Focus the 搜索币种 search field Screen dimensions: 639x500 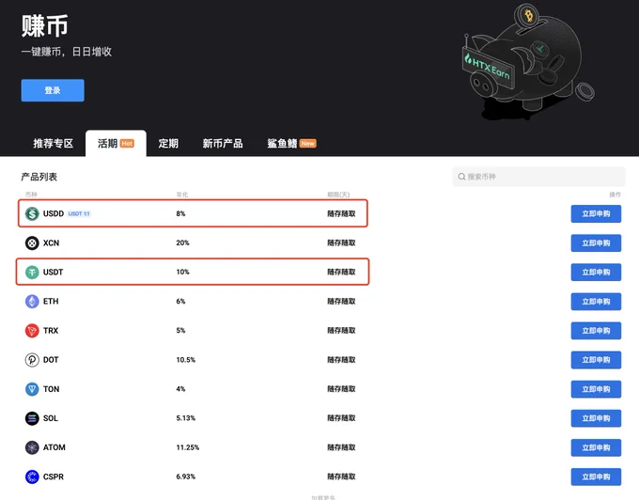[x=538, y=177]
